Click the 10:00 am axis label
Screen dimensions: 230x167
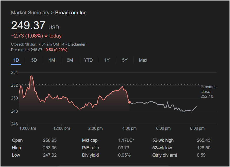coord(28,128)
